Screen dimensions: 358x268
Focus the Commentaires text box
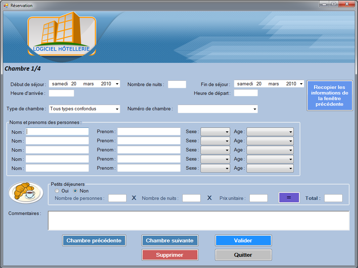point(198,221)
